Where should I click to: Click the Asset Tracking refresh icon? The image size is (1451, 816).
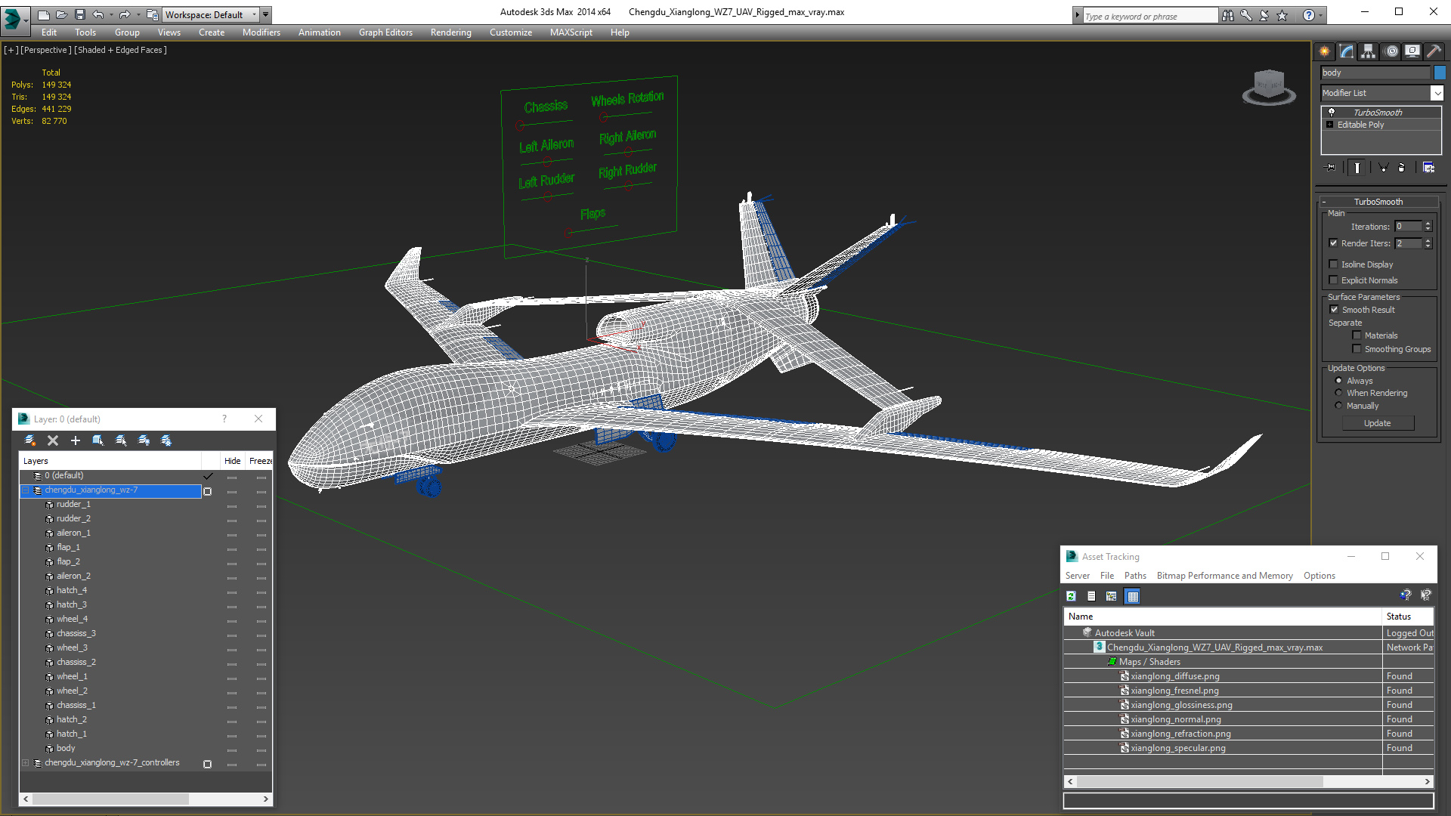point(1071,596)
